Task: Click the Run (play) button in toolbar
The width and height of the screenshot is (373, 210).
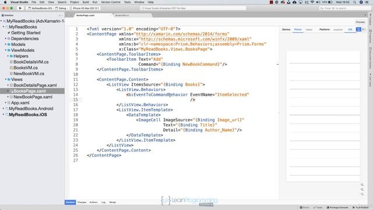Action: (20, 8)
